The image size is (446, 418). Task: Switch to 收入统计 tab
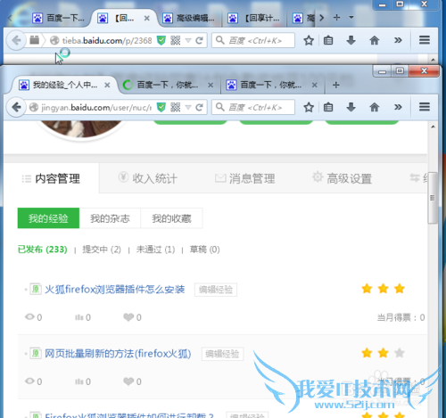coord(148,178)
